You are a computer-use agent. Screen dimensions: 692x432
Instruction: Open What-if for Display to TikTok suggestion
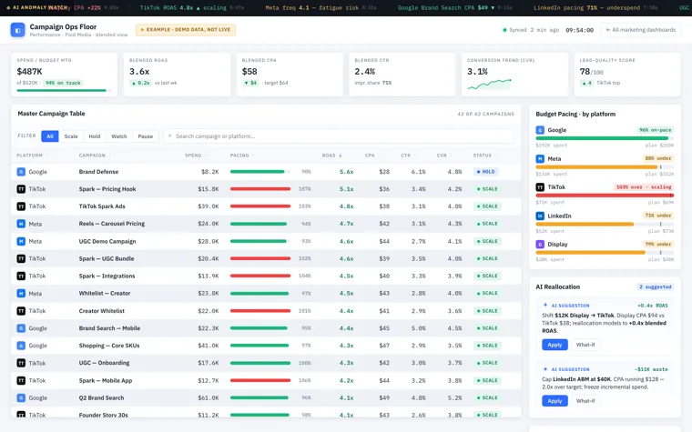(x=585, y=345)
